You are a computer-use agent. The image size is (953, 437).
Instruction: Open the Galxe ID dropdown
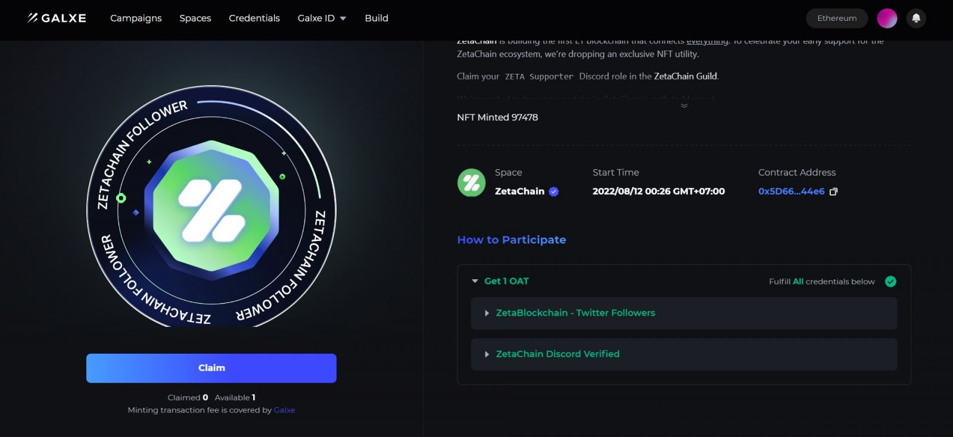[x=322, y=18]
